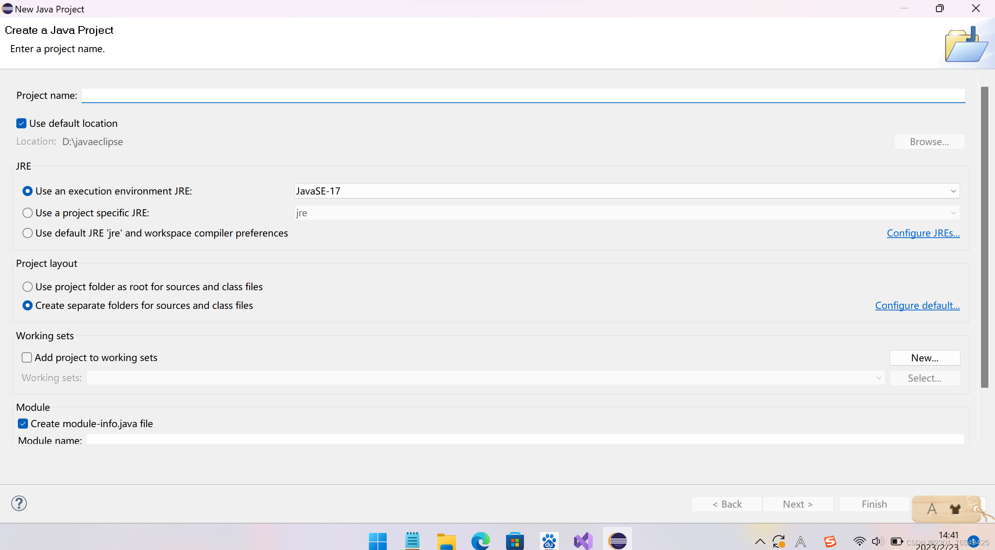Open Visual Studio from the taskbar
This screenshot has height=550, width=995.
pos(583,541)
